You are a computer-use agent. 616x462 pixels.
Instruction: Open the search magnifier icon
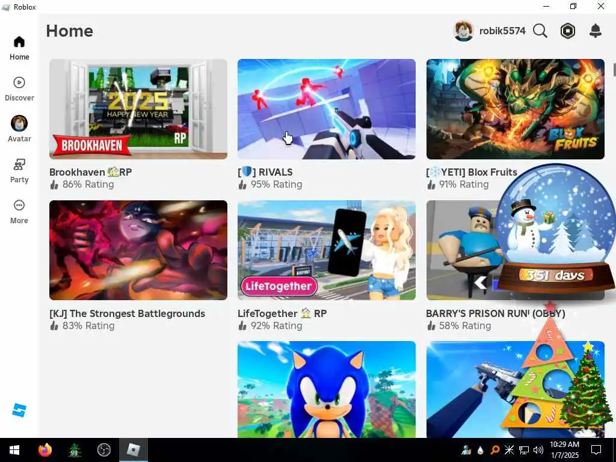tap(540, 31)
